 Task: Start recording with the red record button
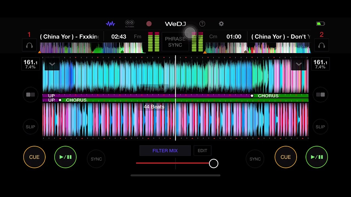click(149, 24)
